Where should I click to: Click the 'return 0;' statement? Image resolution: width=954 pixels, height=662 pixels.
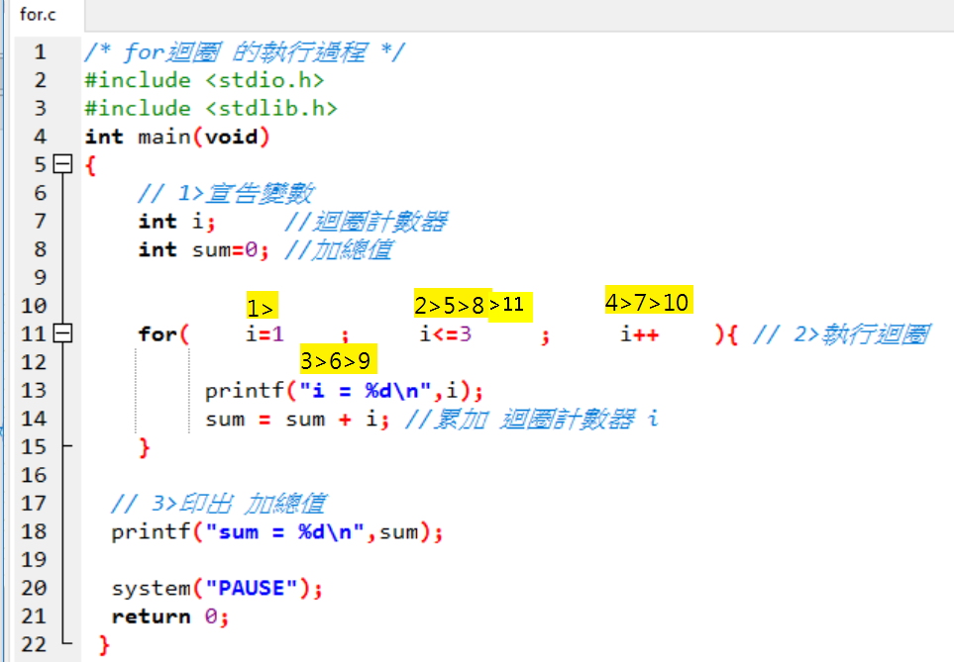pyautogui.click(x=170, y=617)
